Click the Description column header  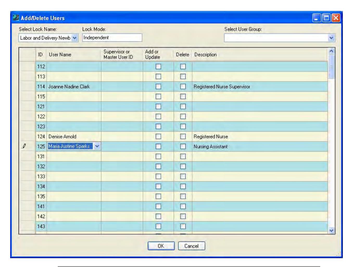[260, 55]
